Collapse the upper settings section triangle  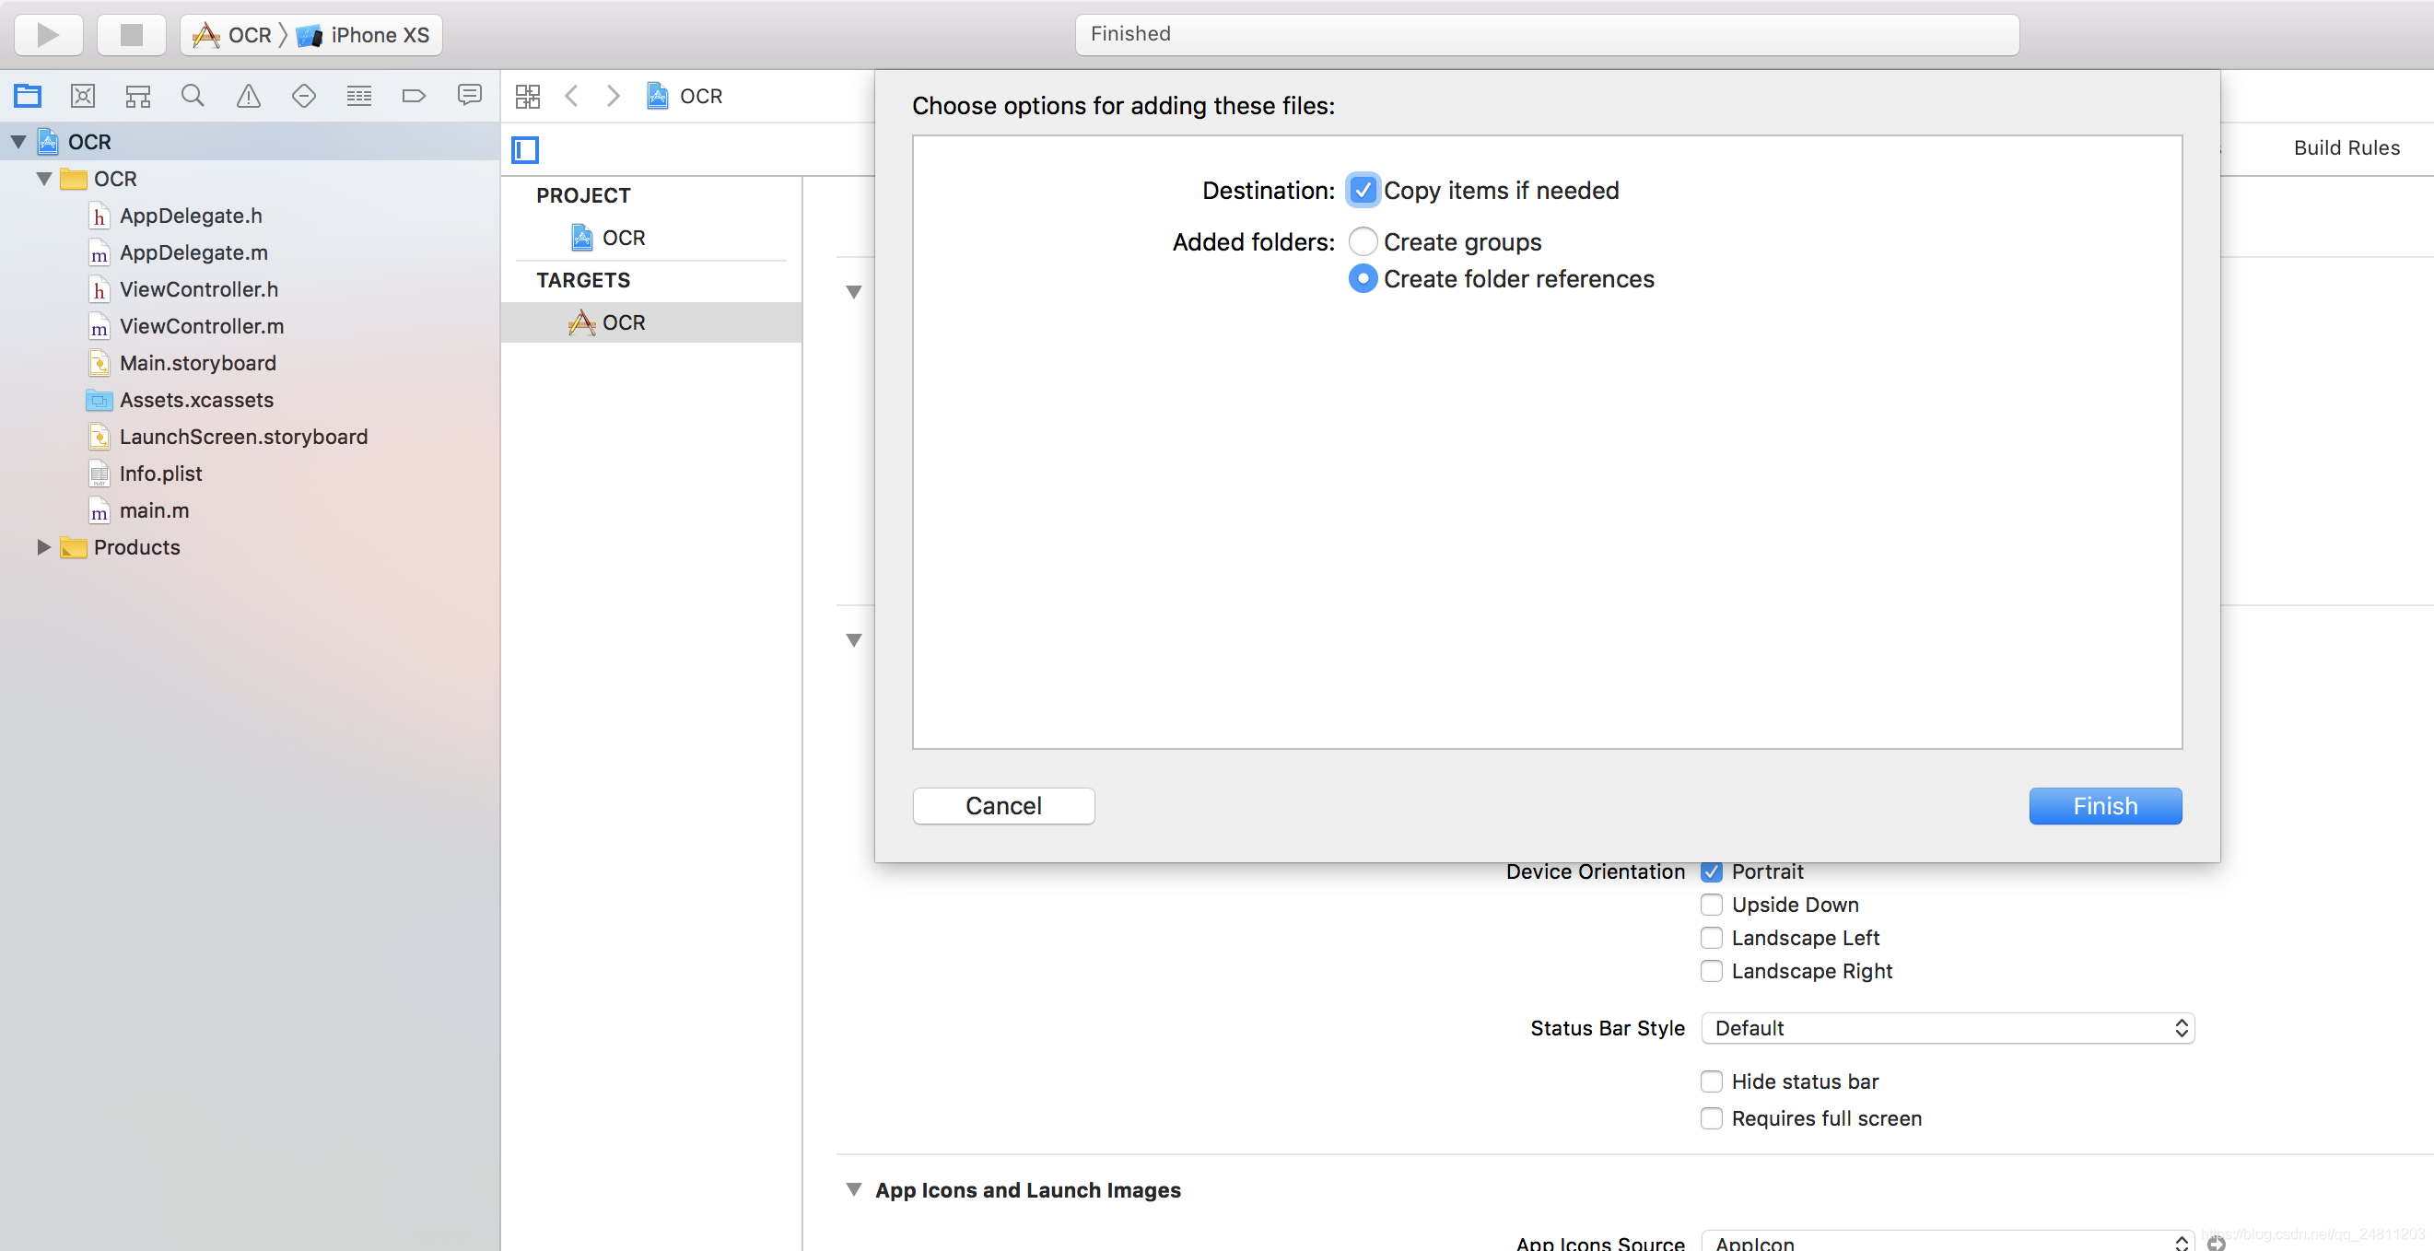click(x=853, y=292)
